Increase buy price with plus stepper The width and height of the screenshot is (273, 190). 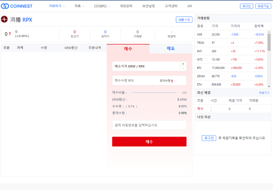point(183,64)
